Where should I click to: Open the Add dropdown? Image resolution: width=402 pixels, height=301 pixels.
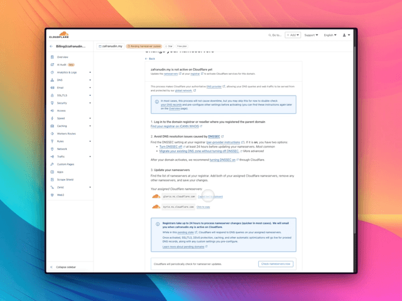coord(293,35)
